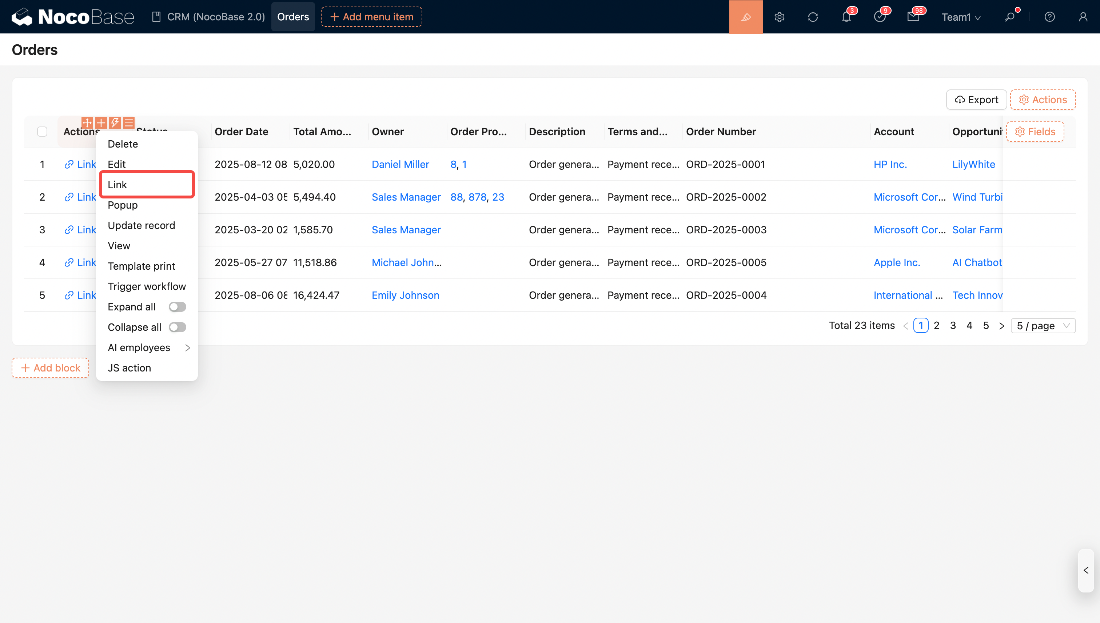1100x623 pixels.
Task: Open the settings gear in the top bar
Action: (779, 17)
